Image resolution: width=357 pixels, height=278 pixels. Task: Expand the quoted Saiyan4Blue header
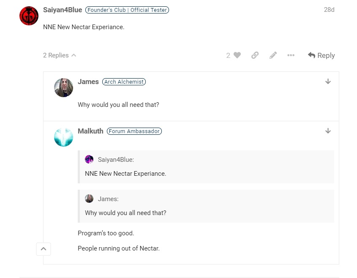click(x=116, y=160)
